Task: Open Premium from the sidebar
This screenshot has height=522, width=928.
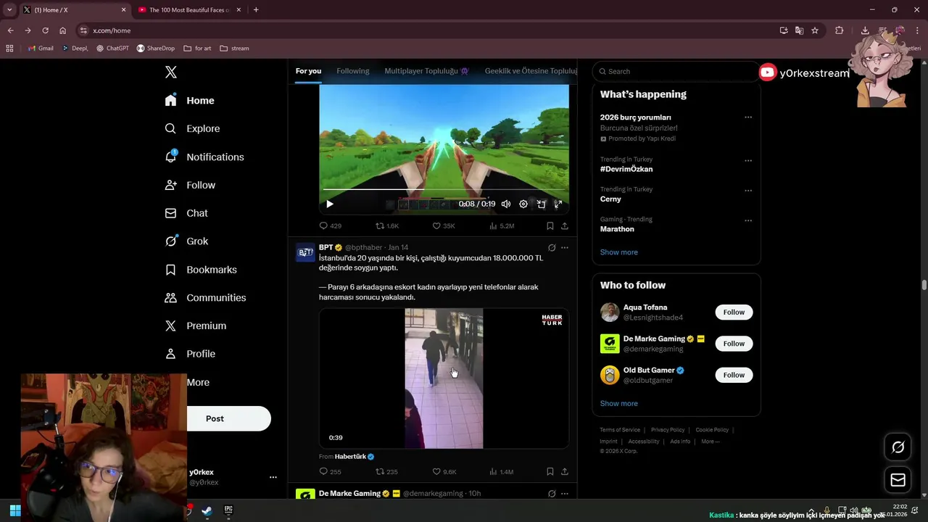Action: pyautogui.click(x=196, y=326)
